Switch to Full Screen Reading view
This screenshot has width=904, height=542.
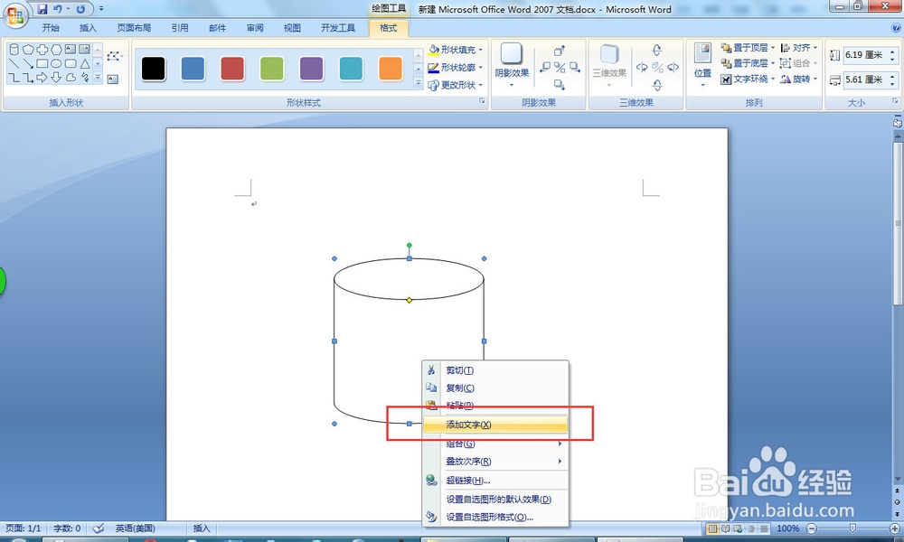[725, 528]
